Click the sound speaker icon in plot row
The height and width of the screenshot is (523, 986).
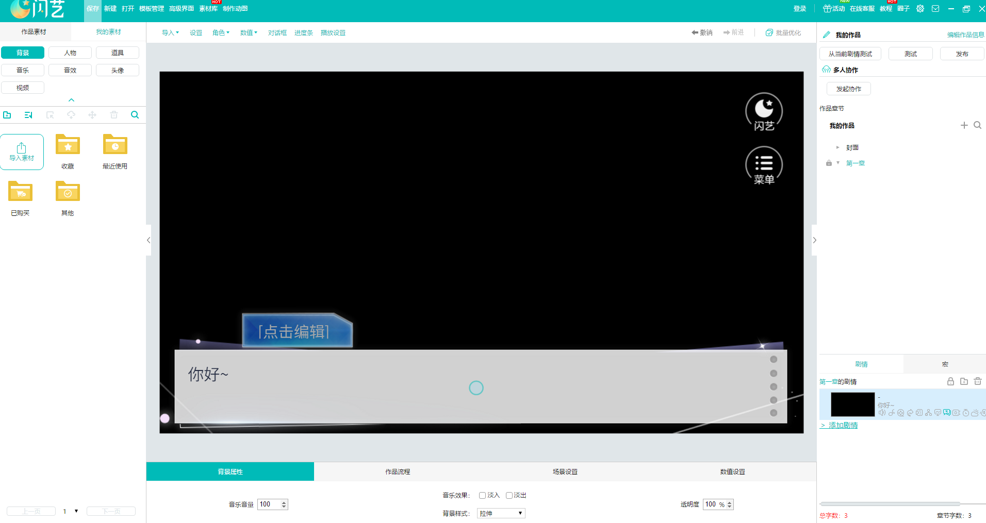coord(882,413)
